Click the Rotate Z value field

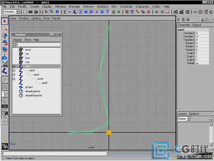pyautogui.click(x=202, y=50)
